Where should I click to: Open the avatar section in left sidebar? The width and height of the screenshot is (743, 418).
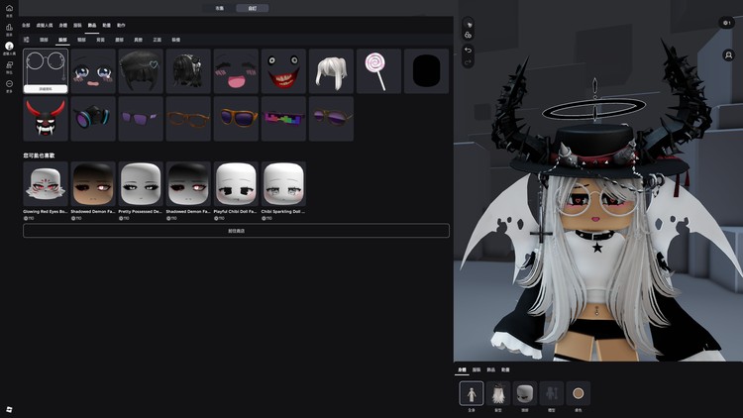(9, 48)
